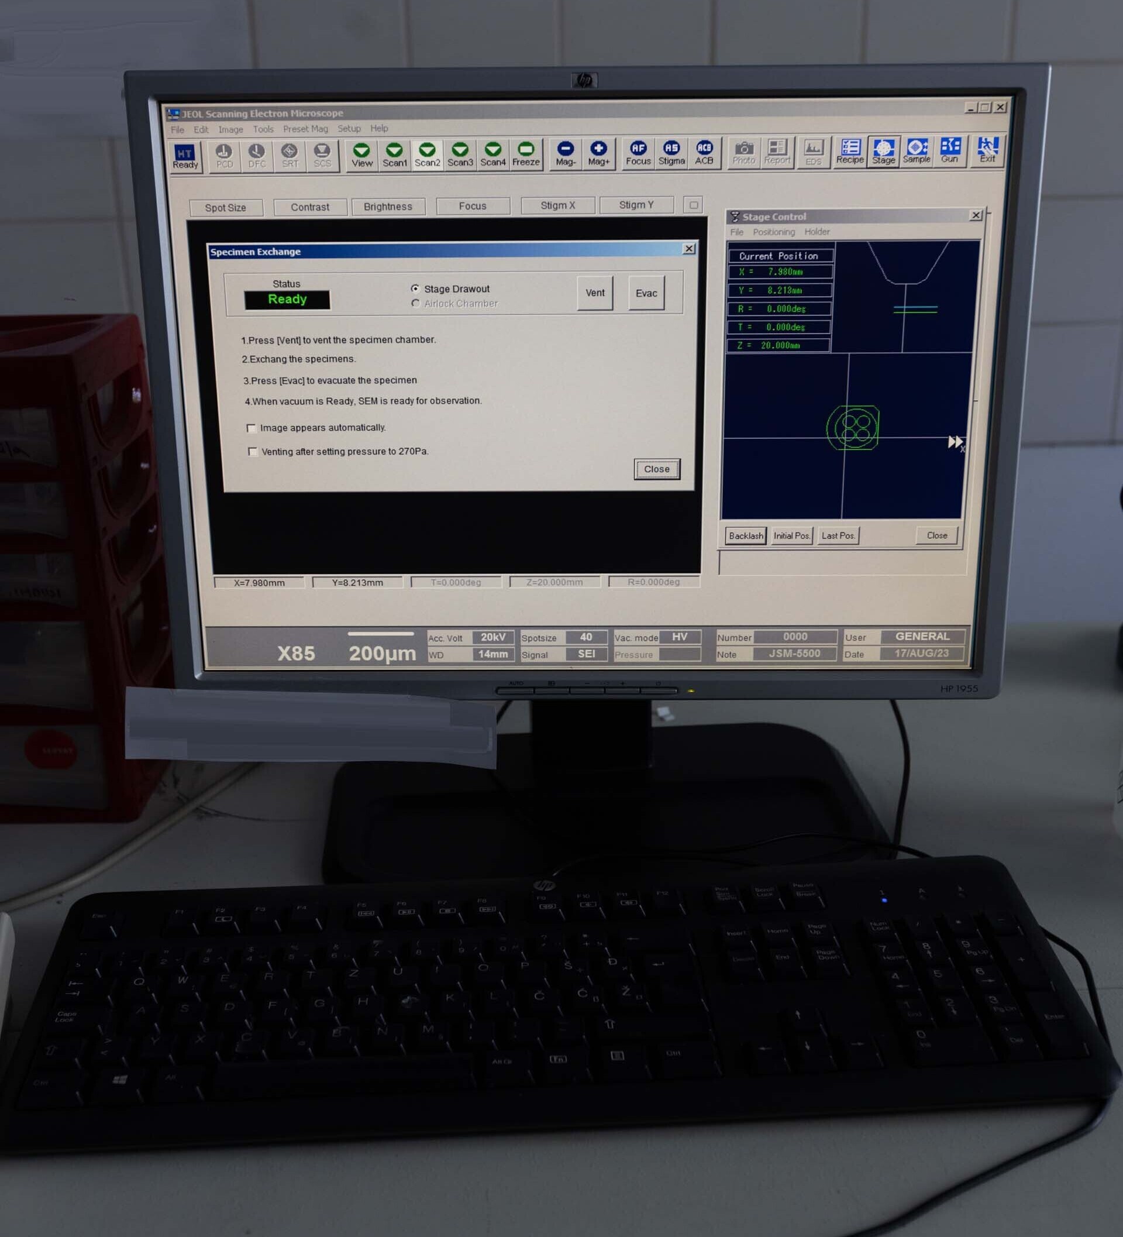Viewport: 1123px width, 1237px height.
Task: Click Close button in Stage Control
Action: [937, 535]
